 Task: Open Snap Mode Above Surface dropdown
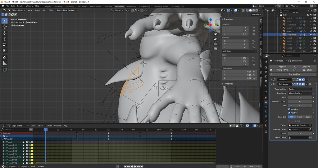300,93
